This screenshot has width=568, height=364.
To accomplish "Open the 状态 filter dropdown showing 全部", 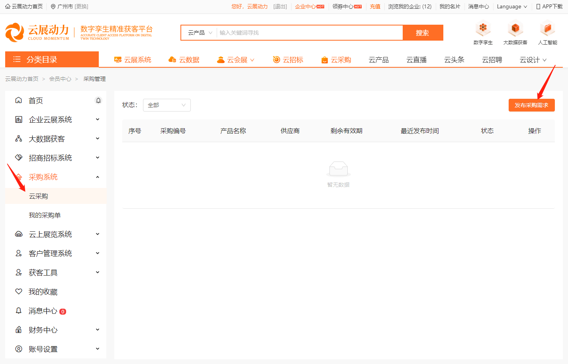I will pos(166,105).
